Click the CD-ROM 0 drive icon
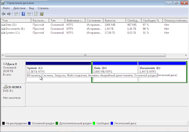The image size is (189, 132). 5,87
